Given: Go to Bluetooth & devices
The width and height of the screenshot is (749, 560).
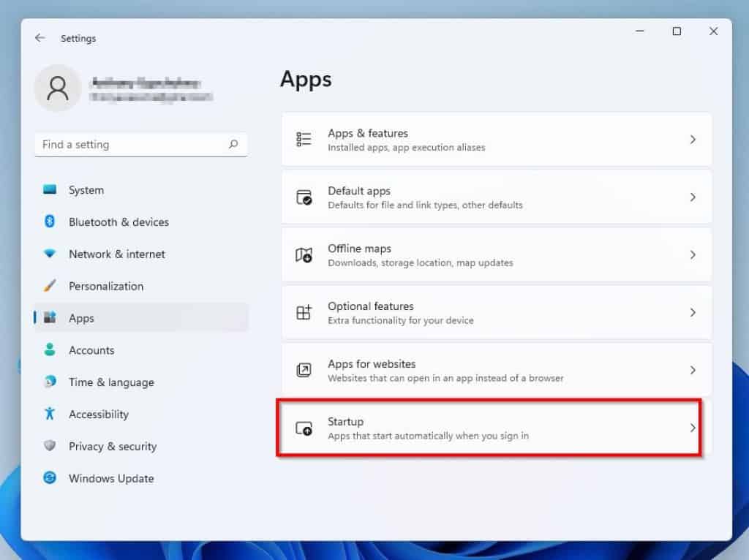Looking at the screenshot, I should (x=141, y=222).
